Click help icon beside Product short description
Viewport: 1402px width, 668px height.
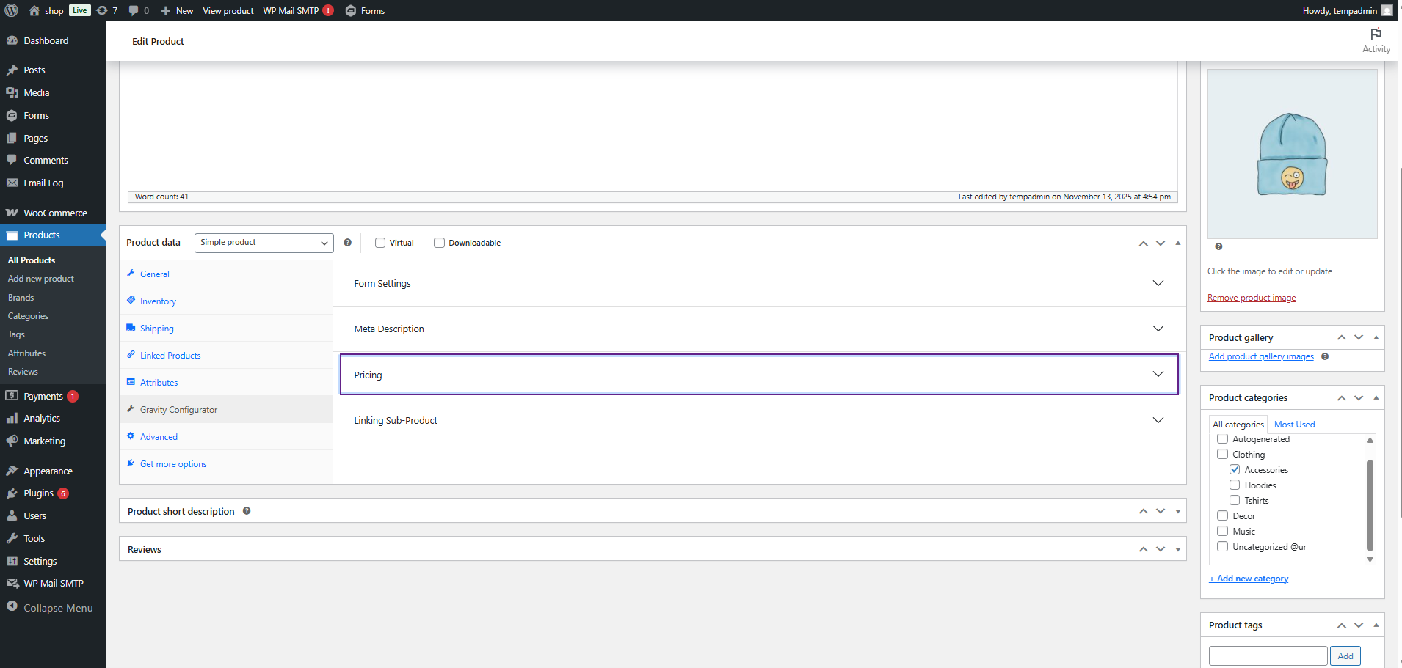click(x=247, y=511)
